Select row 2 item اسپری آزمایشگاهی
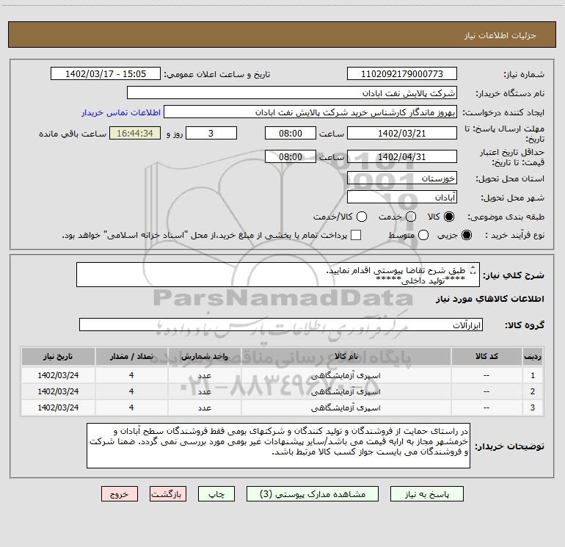The image size is (565, 547). [346, 391]
